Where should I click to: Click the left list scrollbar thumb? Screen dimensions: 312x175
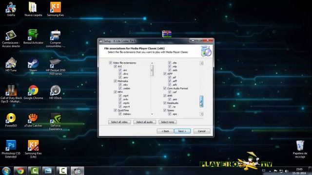coord(152,70)
